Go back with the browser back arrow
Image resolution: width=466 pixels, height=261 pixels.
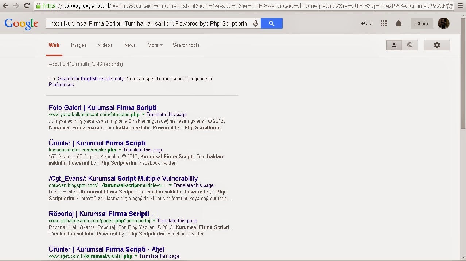5,5
